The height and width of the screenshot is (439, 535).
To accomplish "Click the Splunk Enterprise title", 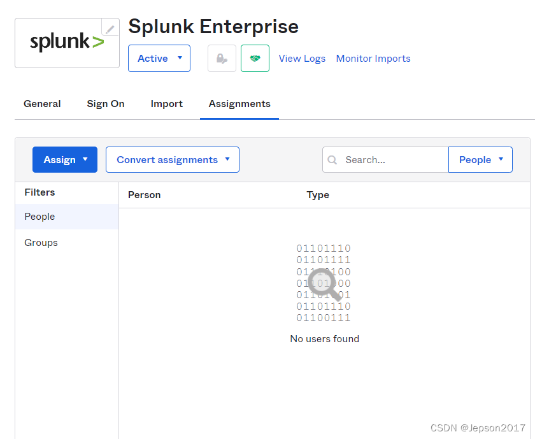I will click(213, 27).
